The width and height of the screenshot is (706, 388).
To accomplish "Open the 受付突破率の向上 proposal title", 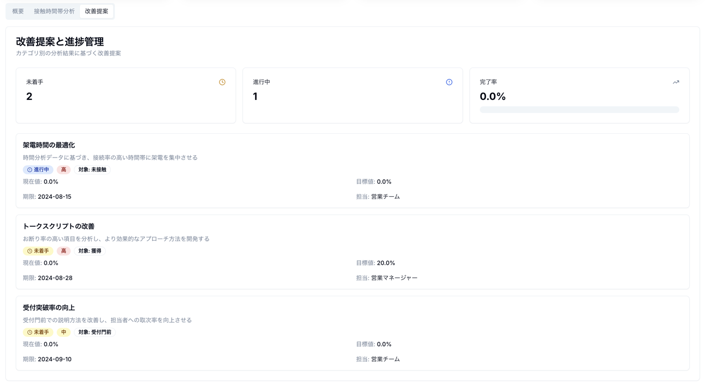I will coord(49,308).
